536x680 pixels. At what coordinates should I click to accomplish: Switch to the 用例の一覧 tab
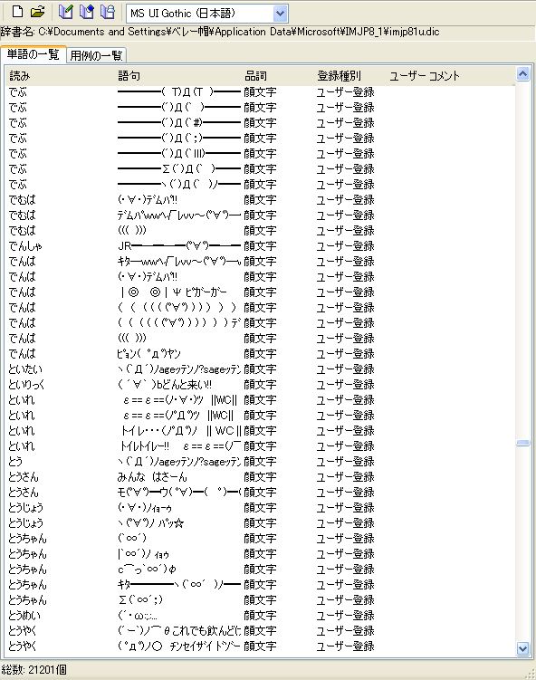click(x=96, y=55)
